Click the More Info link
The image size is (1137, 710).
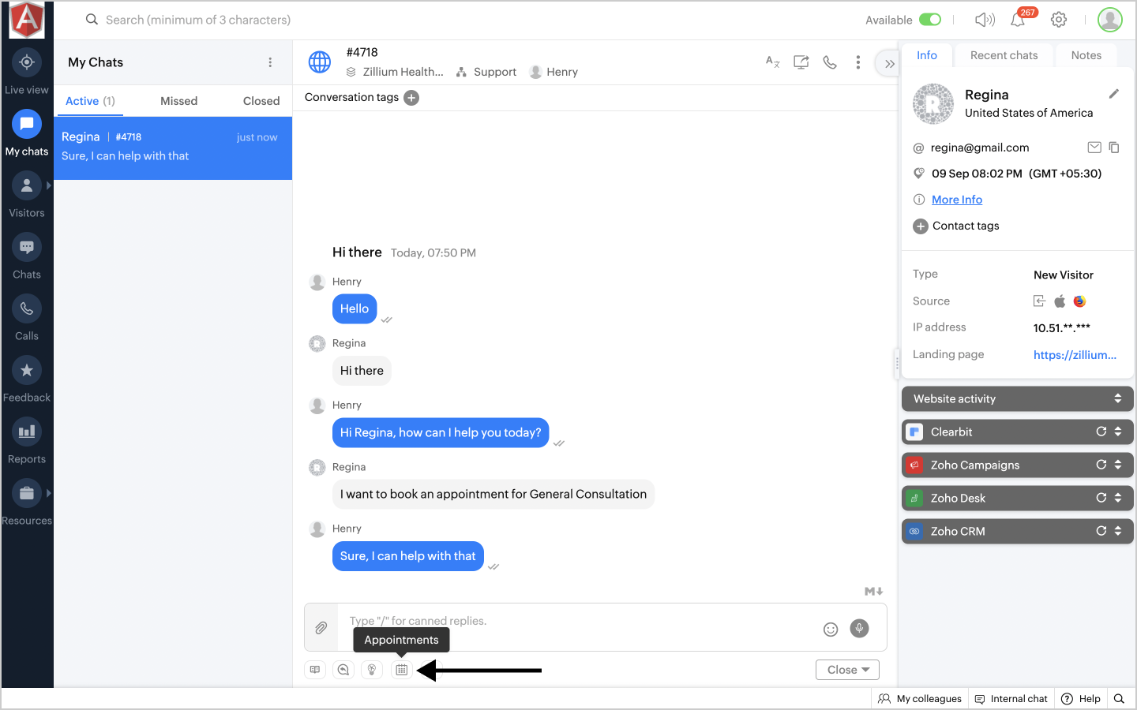pyautogui.click(x=957, y=200)
